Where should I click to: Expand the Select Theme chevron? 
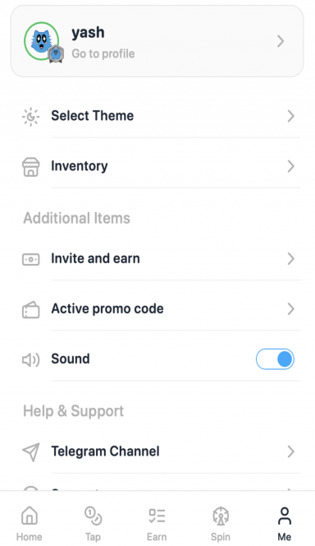[291, 116]
